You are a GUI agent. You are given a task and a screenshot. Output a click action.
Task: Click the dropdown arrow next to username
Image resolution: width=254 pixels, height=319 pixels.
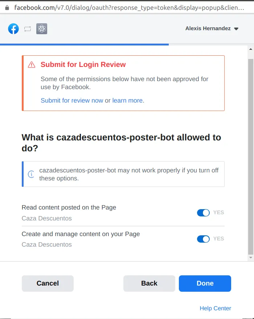pos(236,29)
